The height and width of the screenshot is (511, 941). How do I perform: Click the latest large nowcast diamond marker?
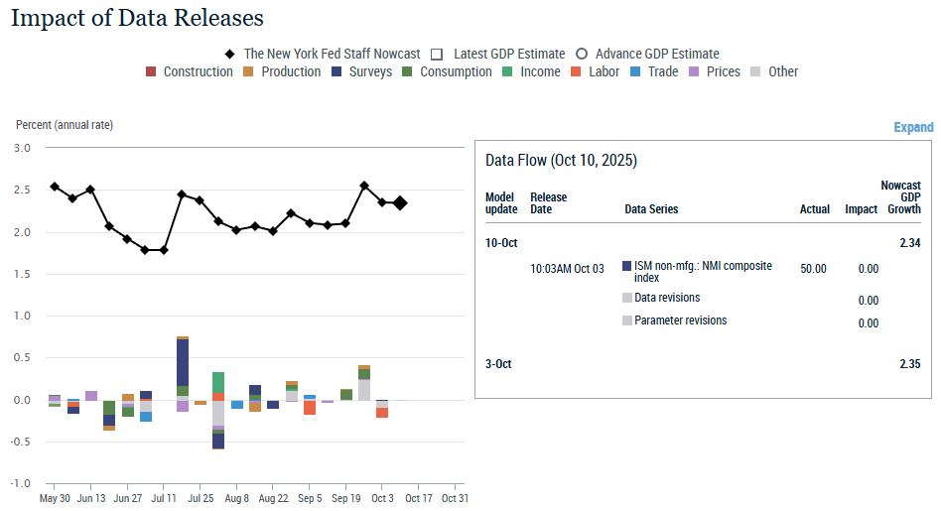point(400,203)
